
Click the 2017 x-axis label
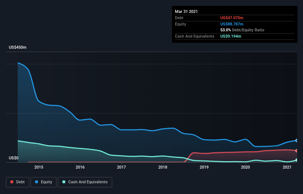coord(121,167)
